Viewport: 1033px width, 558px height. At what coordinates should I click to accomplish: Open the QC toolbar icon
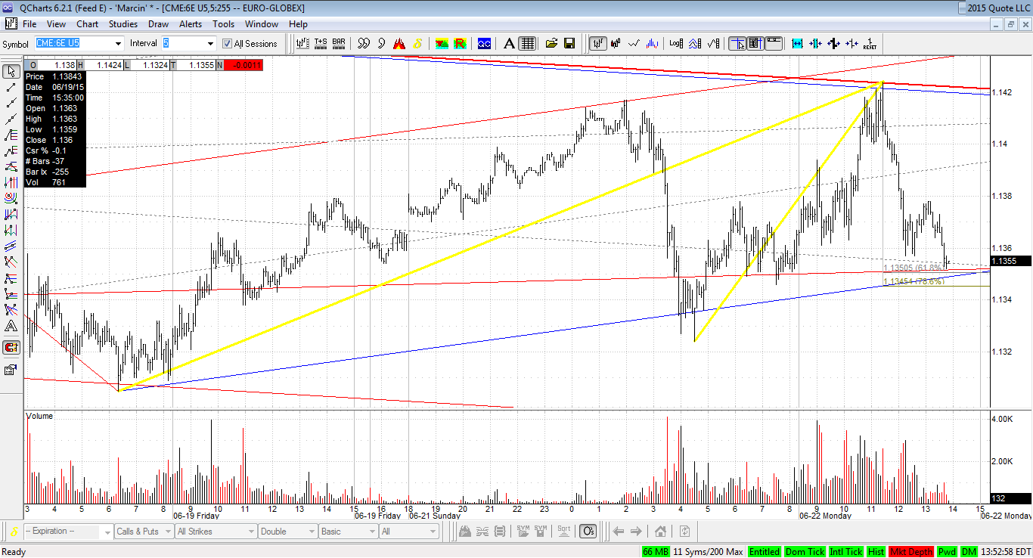[484, 44]
